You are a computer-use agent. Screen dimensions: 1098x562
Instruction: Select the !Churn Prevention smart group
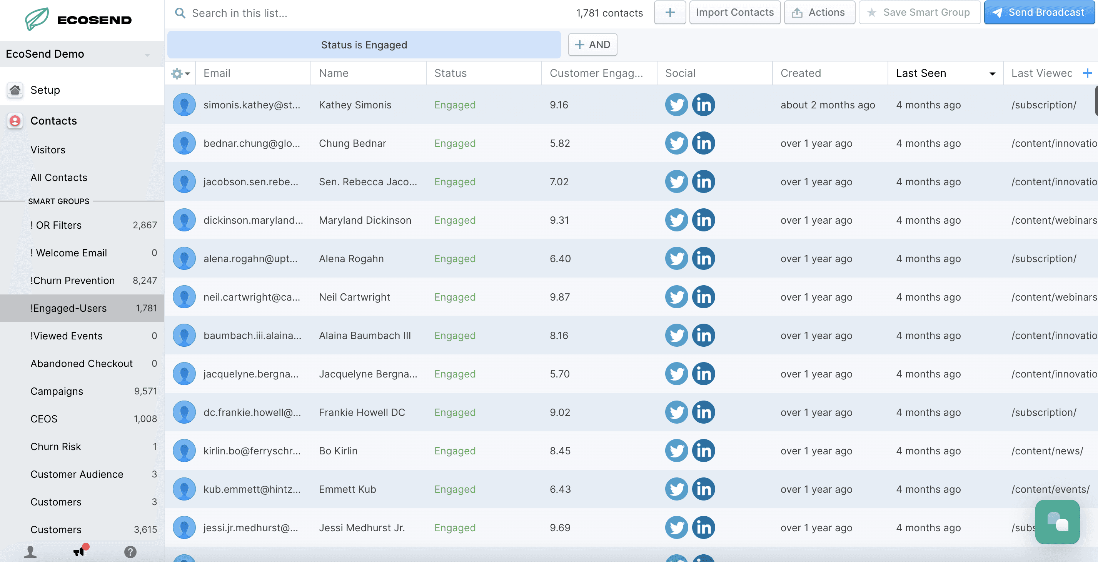pos(72,281)
